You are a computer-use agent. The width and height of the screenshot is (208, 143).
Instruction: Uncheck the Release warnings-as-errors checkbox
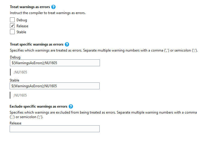point(12,26)
